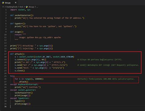145x111 pixels.
Task: Click 'socketGaierror()' call on line 31
Action: (x=24, y=93)
